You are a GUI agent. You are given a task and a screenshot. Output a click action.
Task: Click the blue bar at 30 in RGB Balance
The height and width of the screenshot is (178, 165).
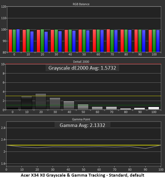tap(60, 41)
